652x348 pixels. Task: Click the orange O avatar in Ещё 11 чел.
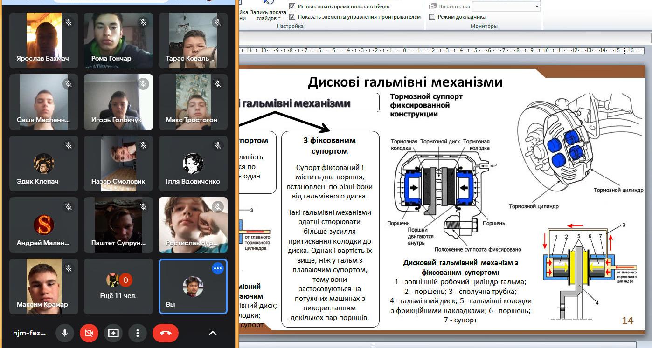click(x=125, y=280)
